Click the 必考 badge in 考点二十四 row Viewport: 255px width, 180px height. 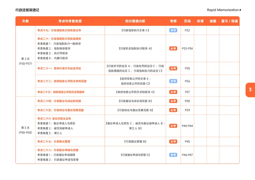pyautogui.click(x=173, y=101)
